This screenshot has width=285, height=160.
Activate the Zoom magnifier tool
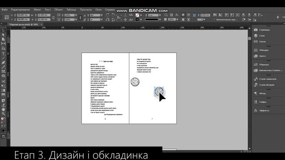tap(3, 114)
